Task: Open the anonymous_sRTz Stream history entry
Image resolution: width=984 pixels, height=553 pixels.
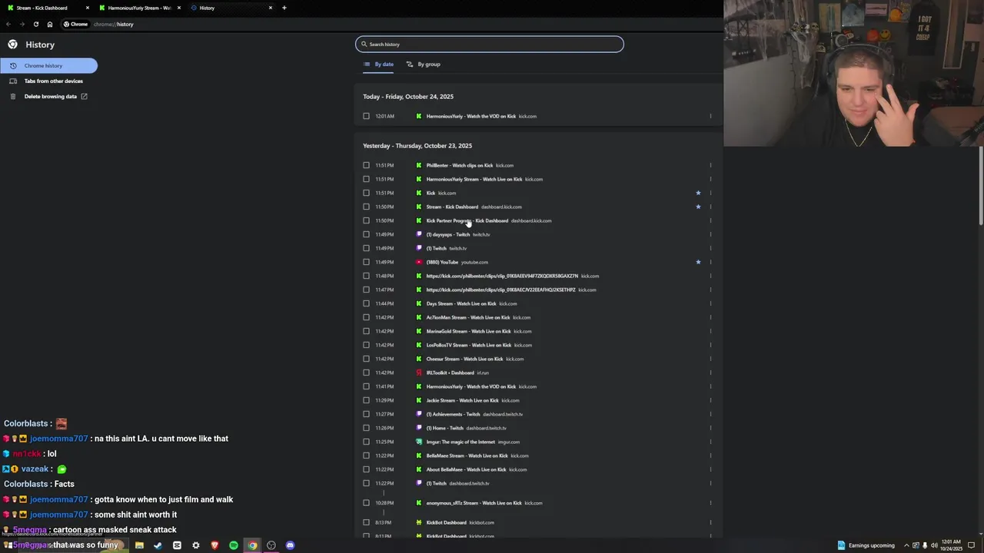Action: 474,503
